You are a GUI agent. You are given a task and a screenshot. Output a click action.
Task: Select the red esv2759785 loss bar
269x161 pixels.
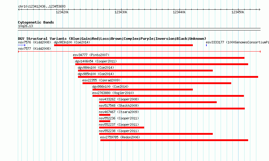pyautogui.click(x=174, y=140)
